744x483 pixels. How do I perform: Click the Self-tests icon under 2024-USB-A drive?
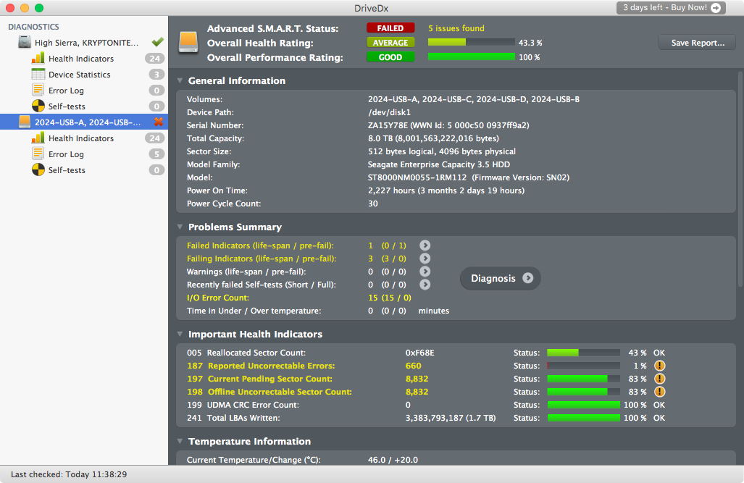38,169
